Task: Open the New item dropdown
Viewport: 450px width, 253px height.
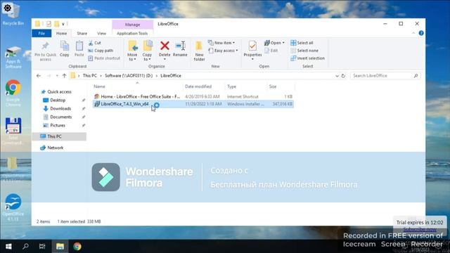Action: 221,43
